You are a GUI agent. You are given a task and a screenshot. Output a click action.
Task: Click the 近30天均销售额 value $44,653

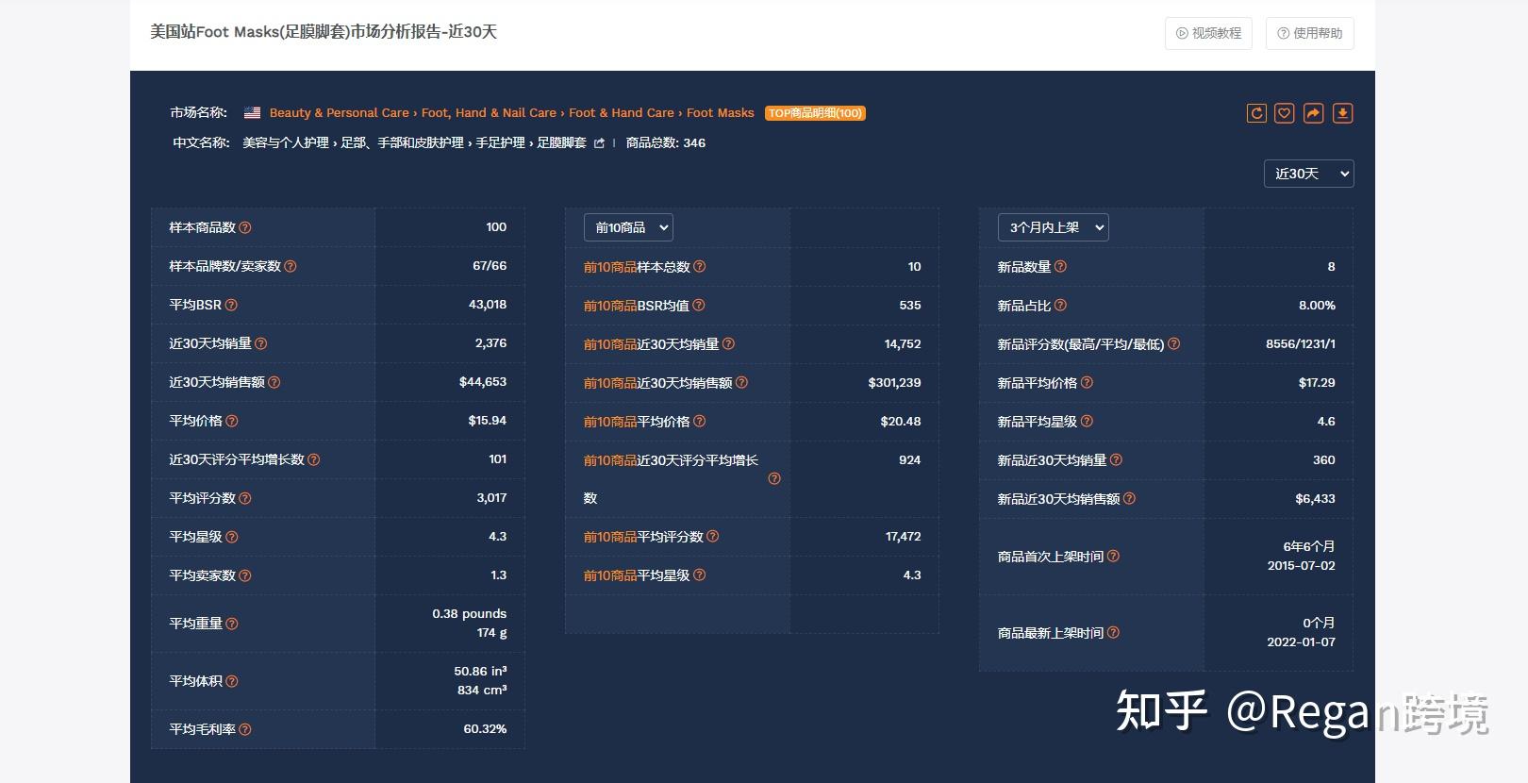click(483, 382)
